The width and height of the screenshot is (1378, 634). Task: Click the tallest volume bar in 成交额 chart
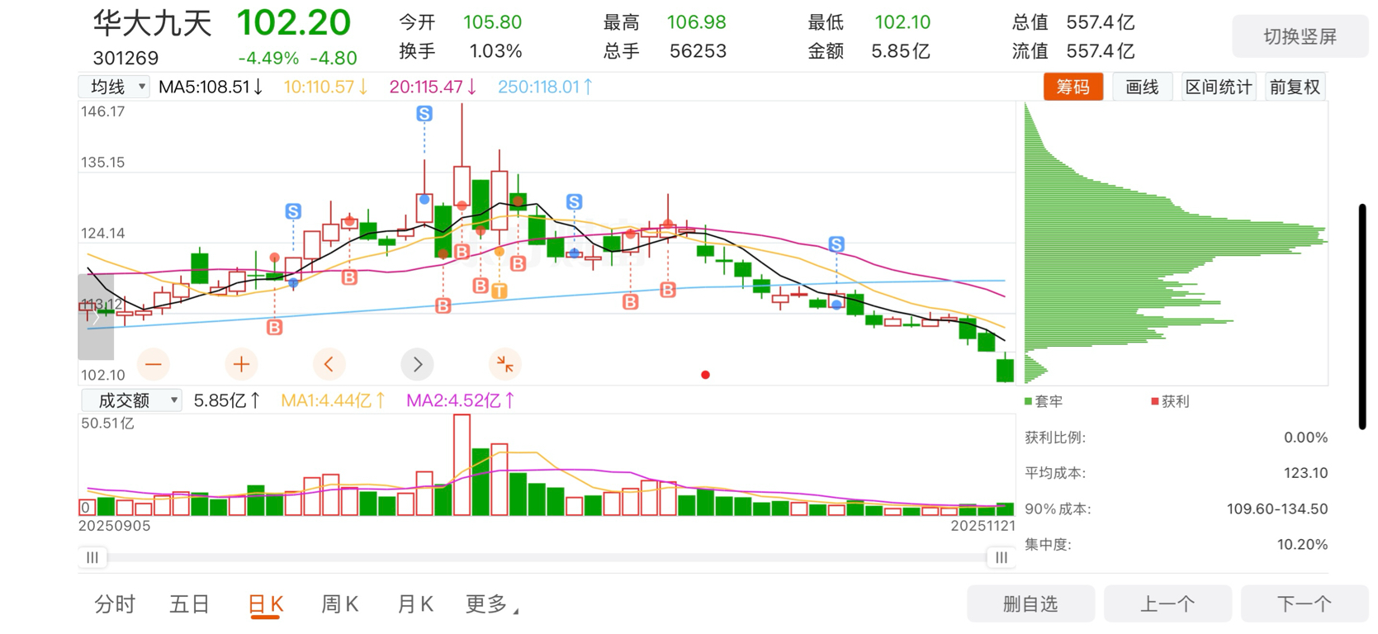tap(462, 466)
